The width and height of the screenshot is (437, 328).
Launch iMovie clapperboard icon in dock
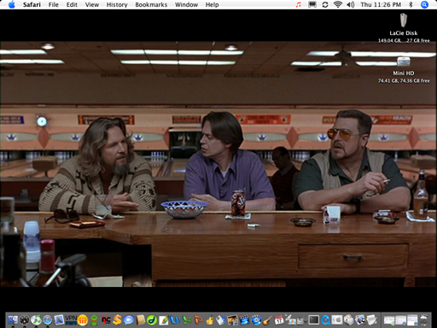pos(244,320)
